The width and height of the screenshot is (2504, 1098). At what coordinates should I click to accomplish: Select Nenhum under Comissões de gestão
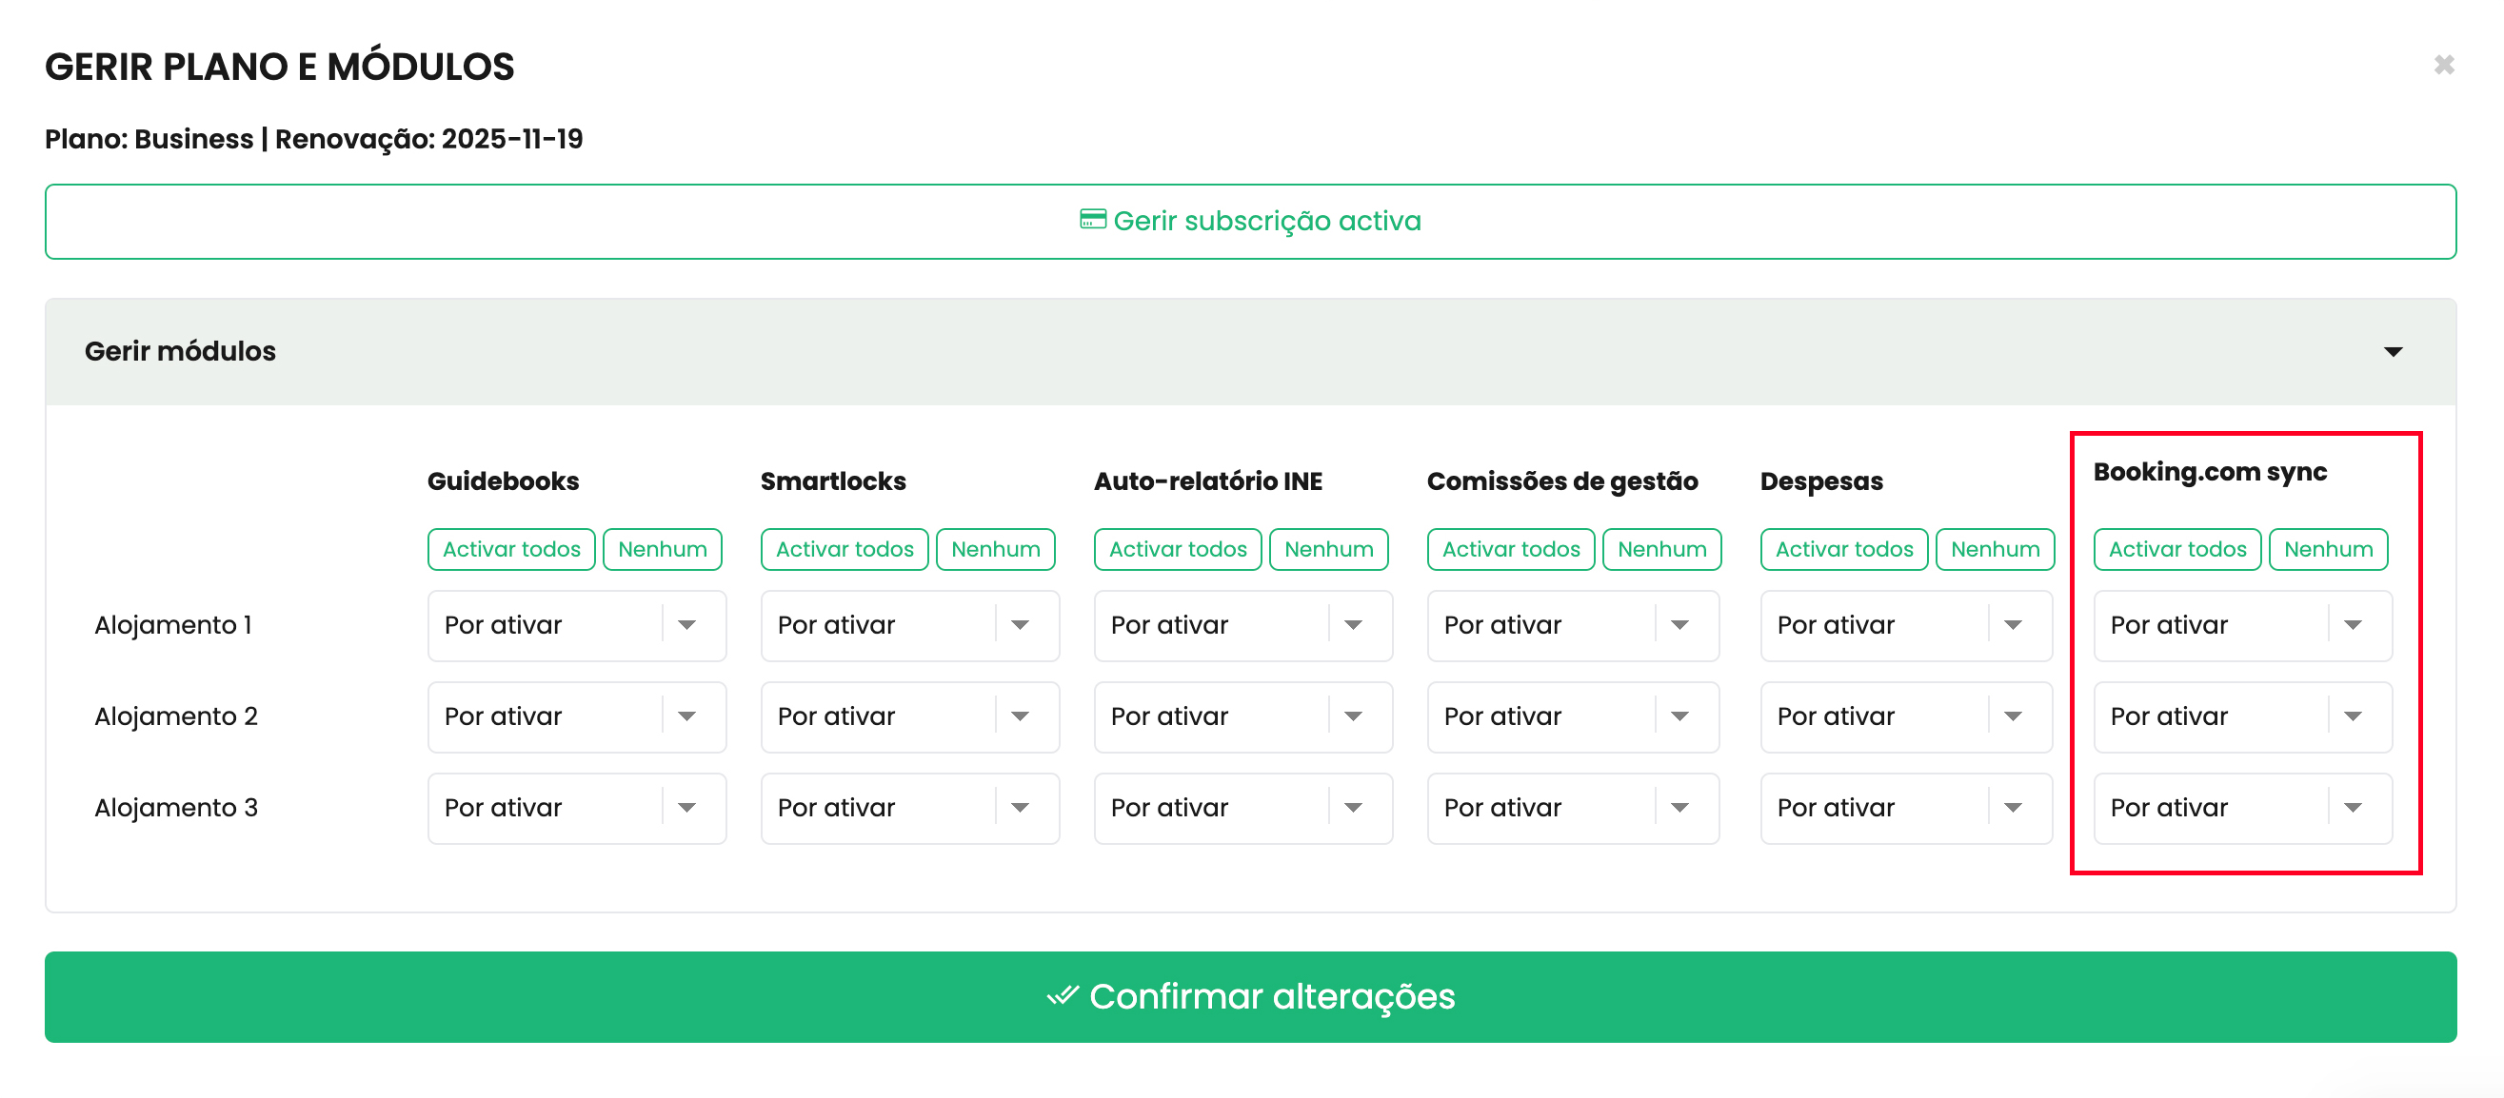coord(1662,549)
